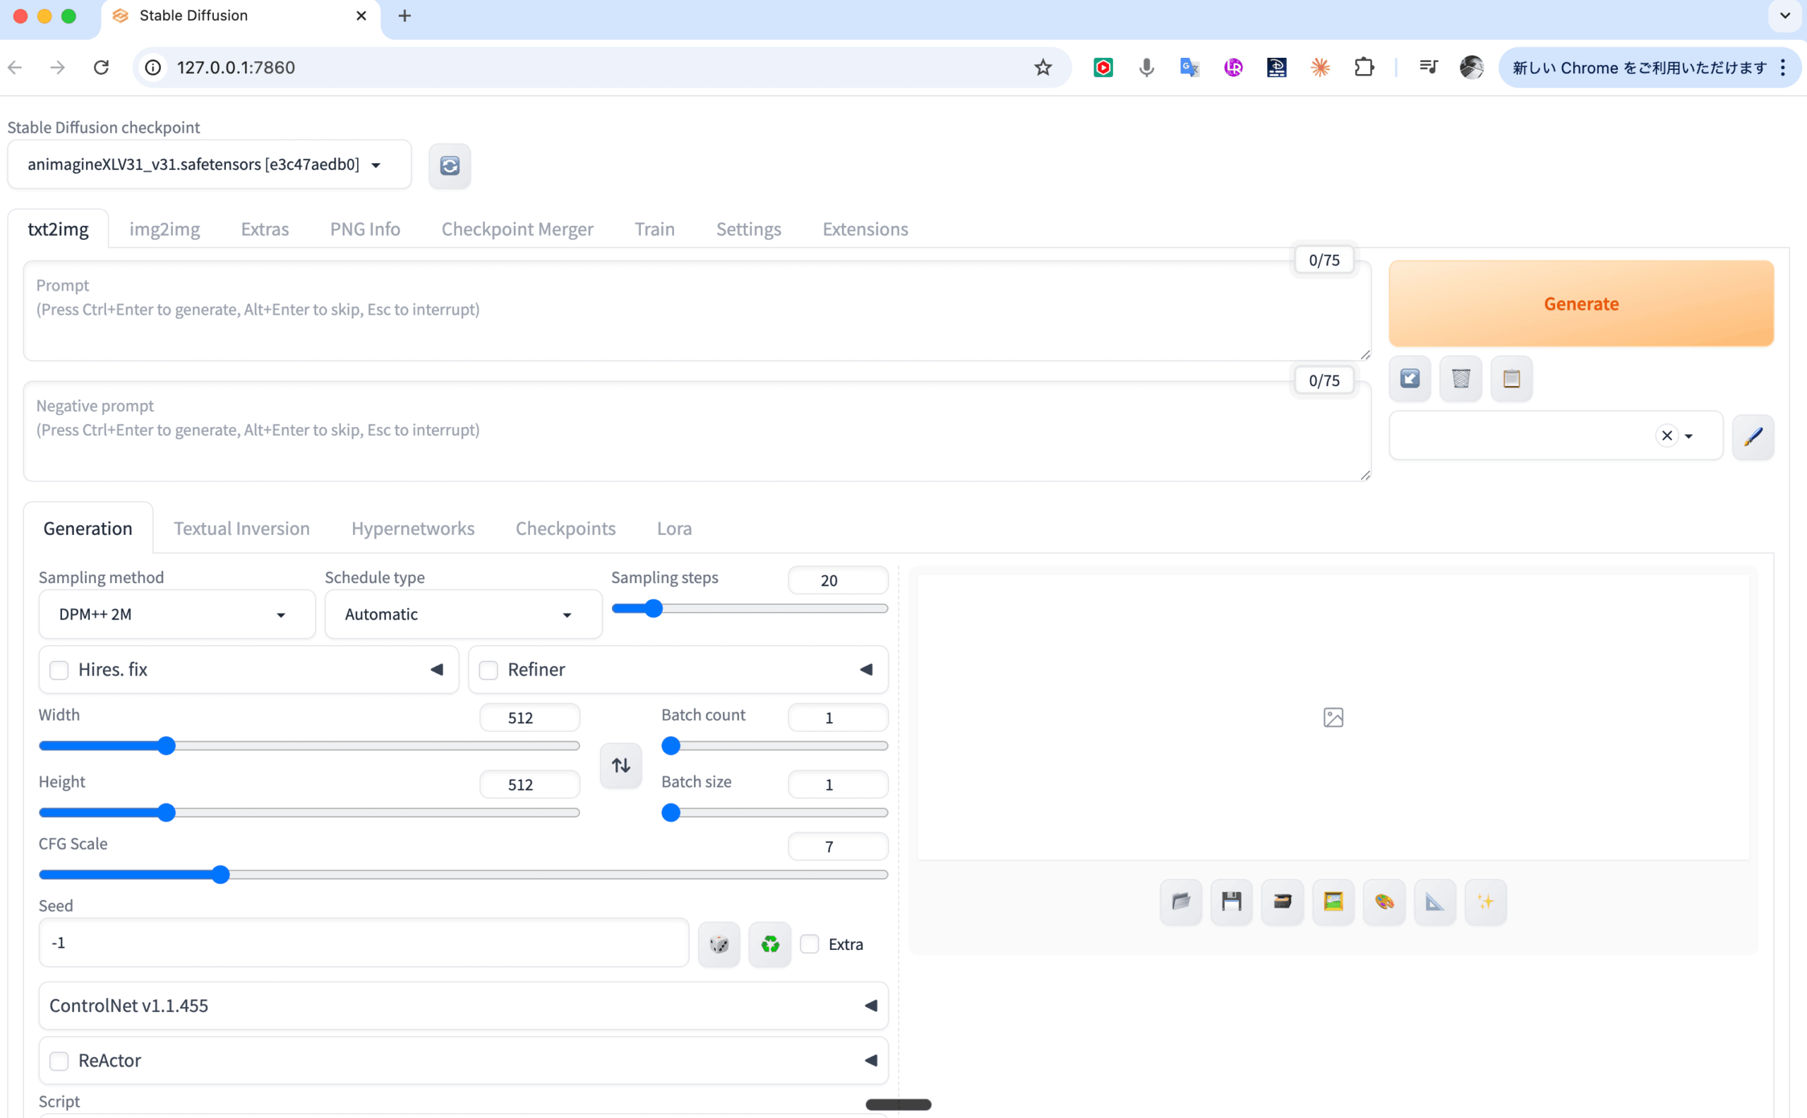Click the floppy disk save image icon
Image resolution: width=1807 pixels, height=1118 pixels.
click(1231, 901)
